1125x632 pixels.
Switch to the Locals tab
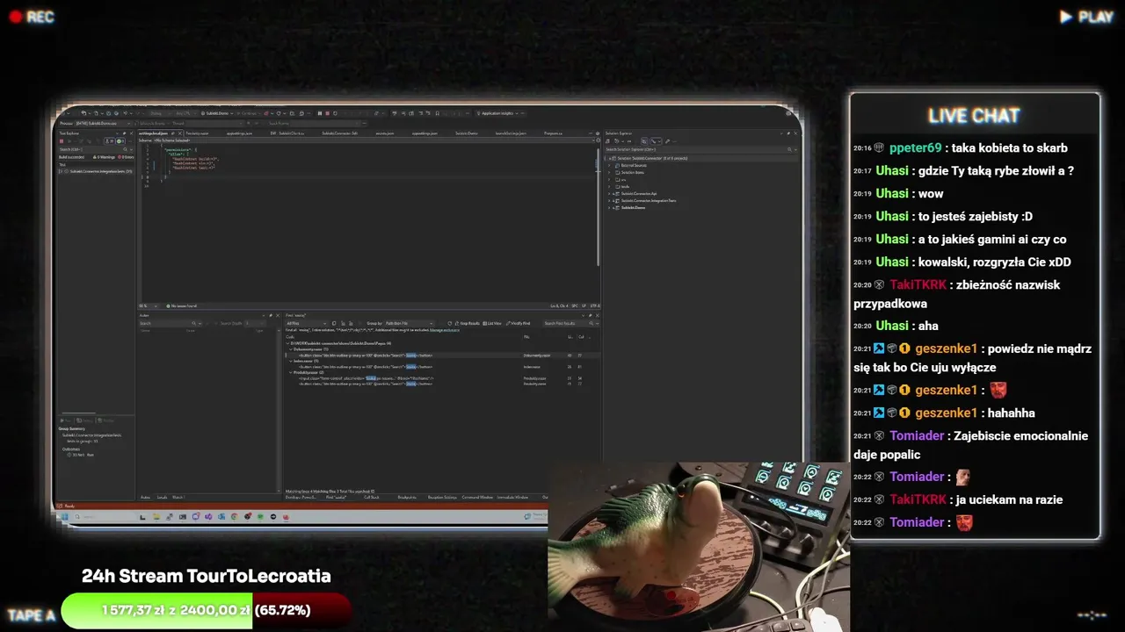coord(162,497)
